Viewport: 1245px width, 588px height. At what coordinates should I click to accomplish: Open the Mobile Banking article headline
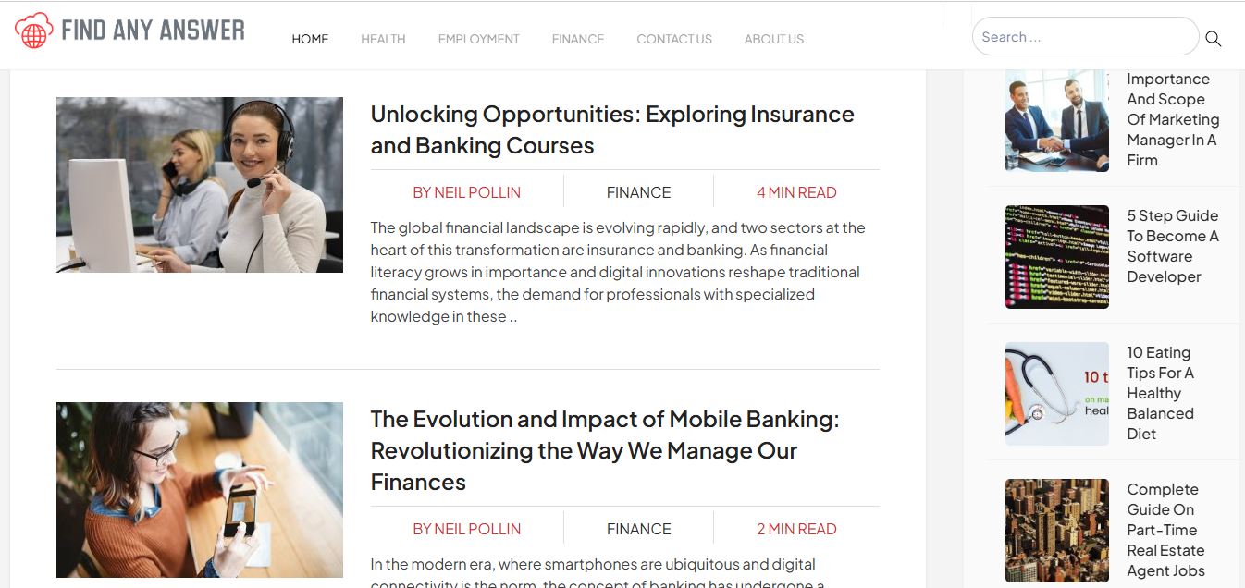(605, 450)
